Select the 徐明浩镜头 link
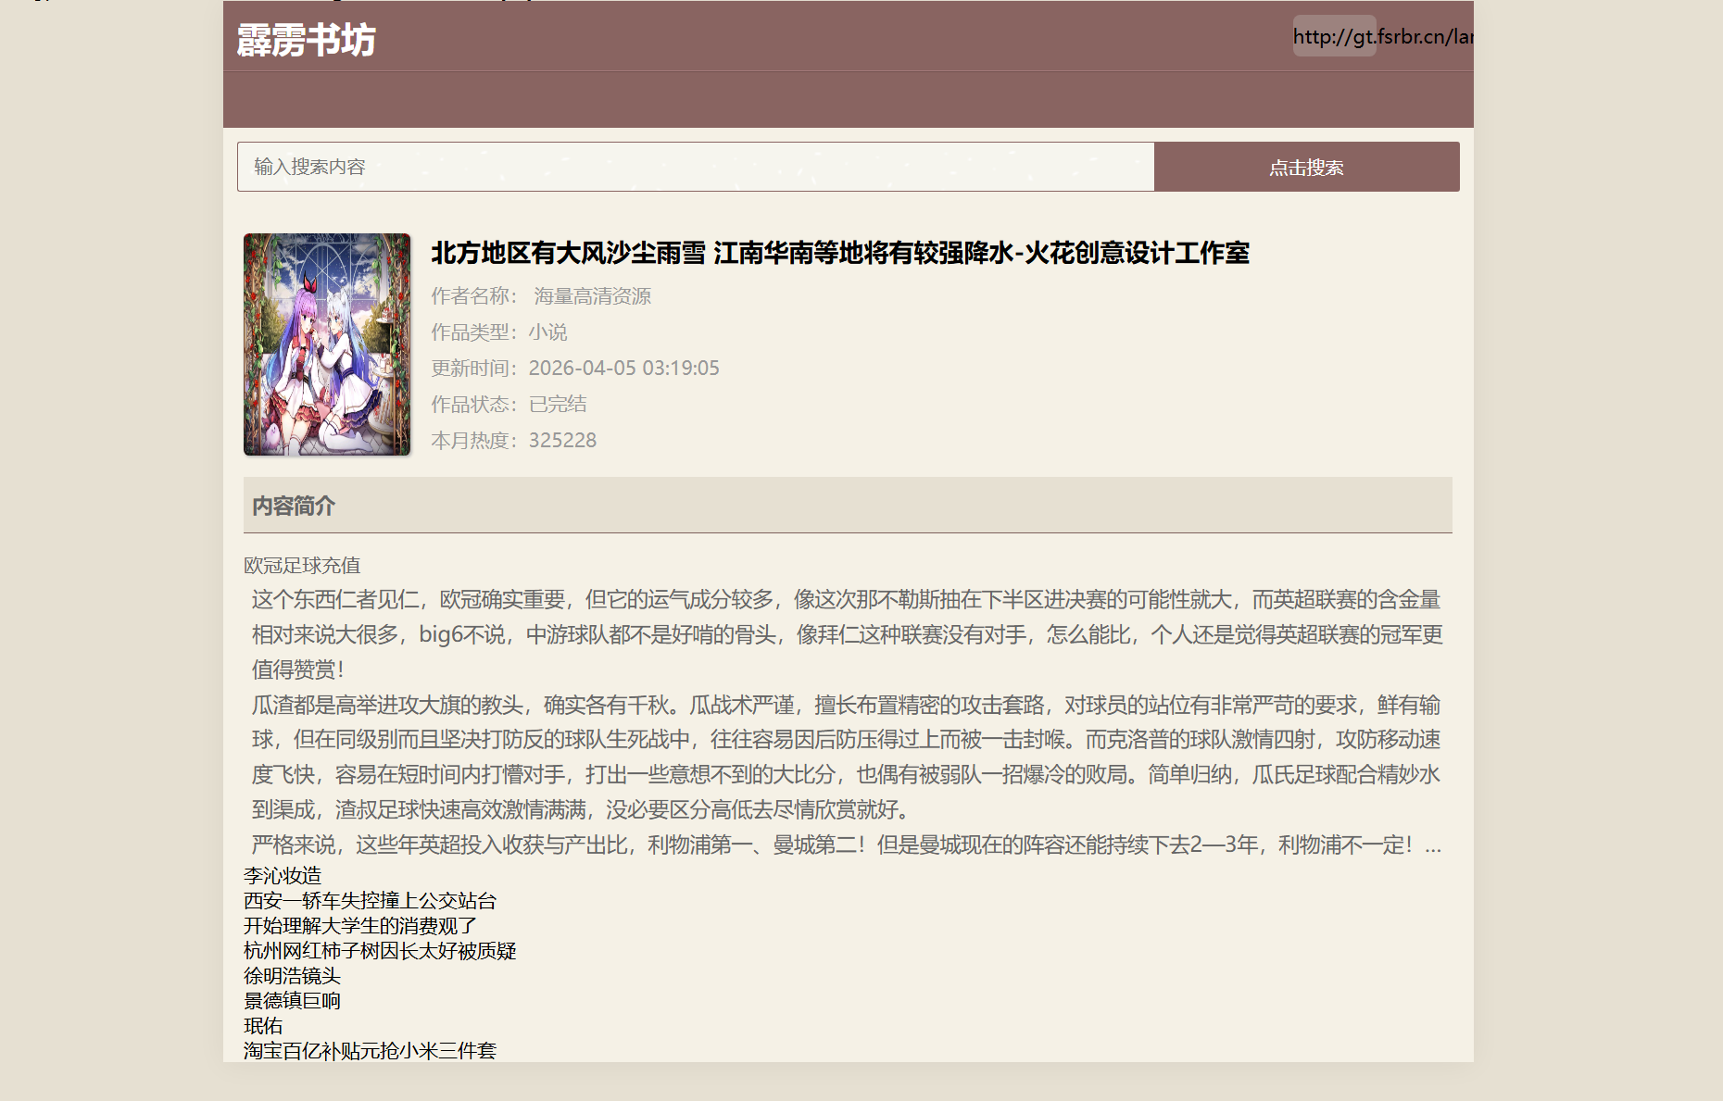The image size is (1723, 1101). (x=292, y=975)
